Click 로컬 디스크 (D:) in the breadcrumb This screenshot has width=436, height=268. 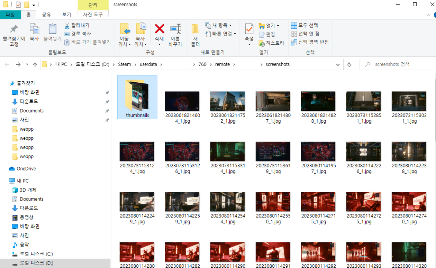[x=92, y=65]
